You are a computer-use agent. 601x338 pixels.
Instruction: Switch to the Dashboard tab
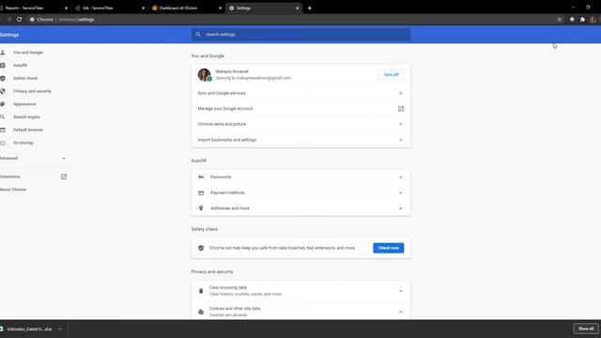(187, 8)
